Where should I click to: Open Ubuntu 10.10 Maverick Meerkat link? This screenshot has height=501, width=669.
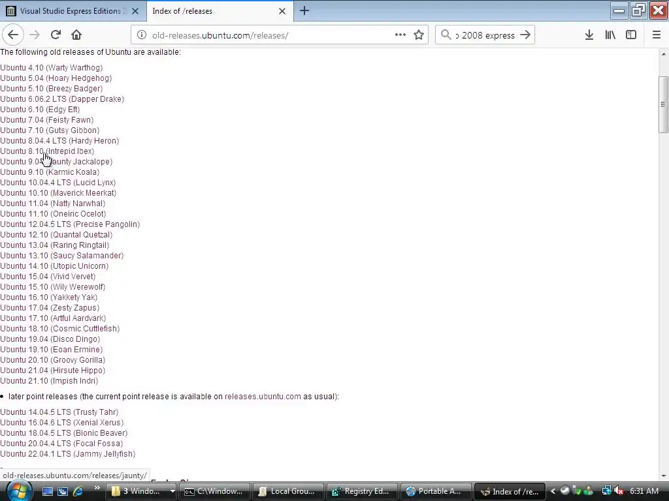pyautogui.click(x=58, y=193)
